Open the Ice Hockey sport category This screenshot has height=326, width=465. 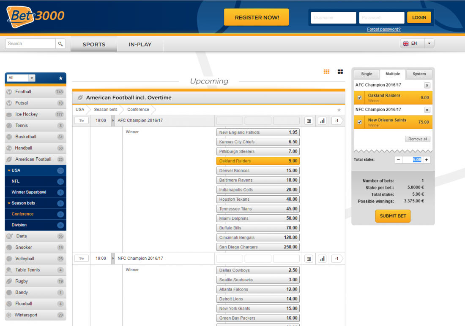36,114
